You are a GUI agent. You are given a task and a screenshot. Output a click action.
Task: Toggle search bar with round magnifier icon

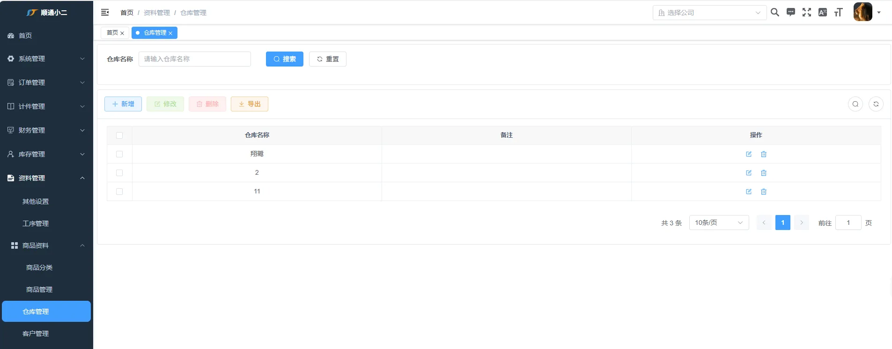pos(855,104)
